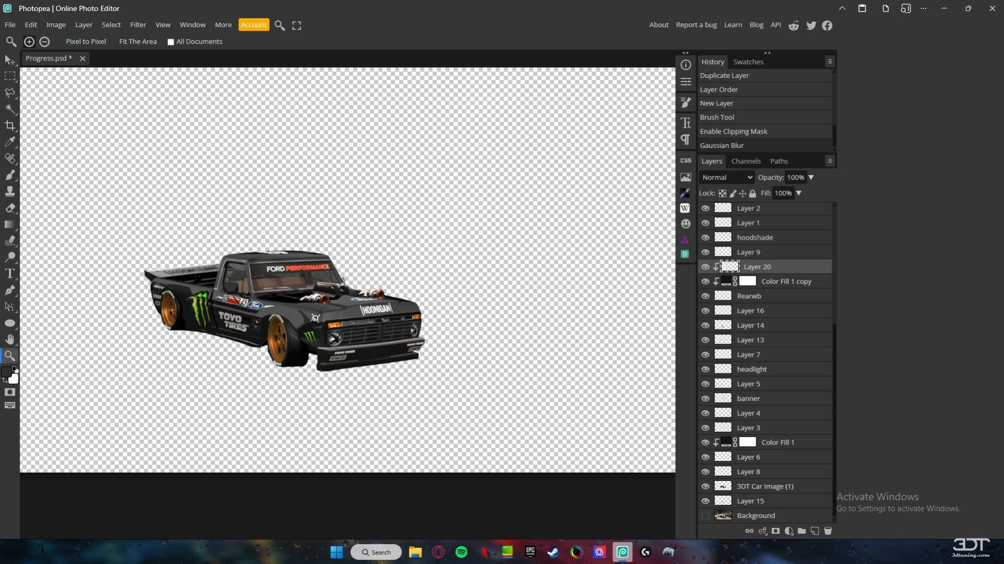Open the Filter menu
This screenshot has width=1004, height=564.
click(x=138, y=25)
